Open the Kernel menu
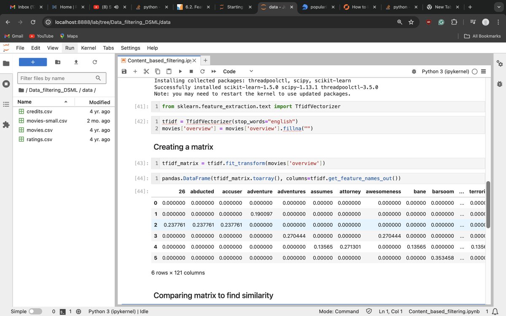The height and width of the screenshot is (316, 506). click(x=89, y=48)
